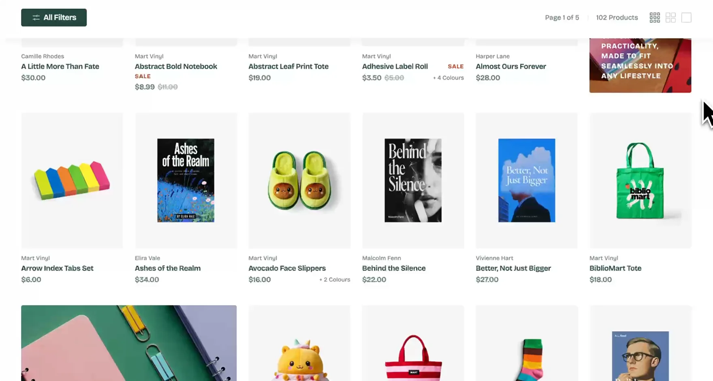Open the All Filters panel
Image resolution: width=713 pixels, height=381 pixels.
54,17
